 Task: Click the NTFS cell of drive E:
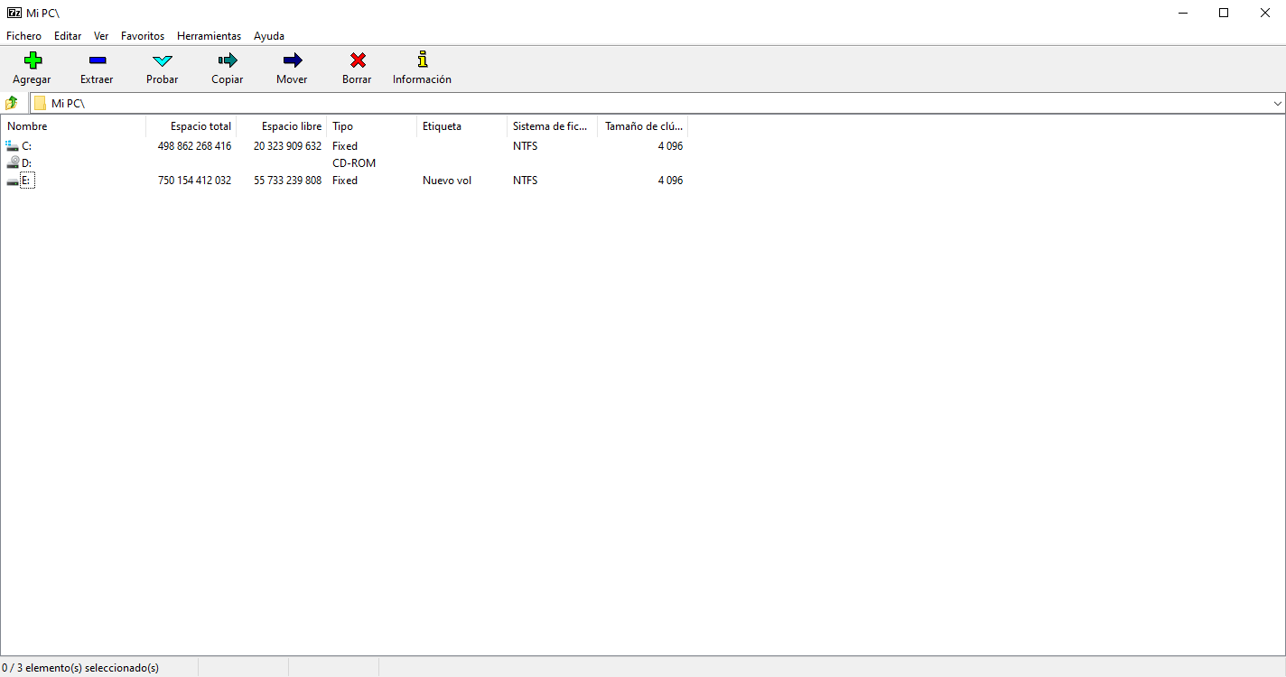[525, 181]
